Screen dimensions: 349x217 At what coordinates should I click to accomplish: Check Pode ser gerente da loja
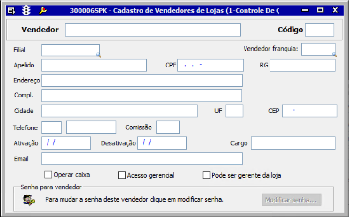206,175
